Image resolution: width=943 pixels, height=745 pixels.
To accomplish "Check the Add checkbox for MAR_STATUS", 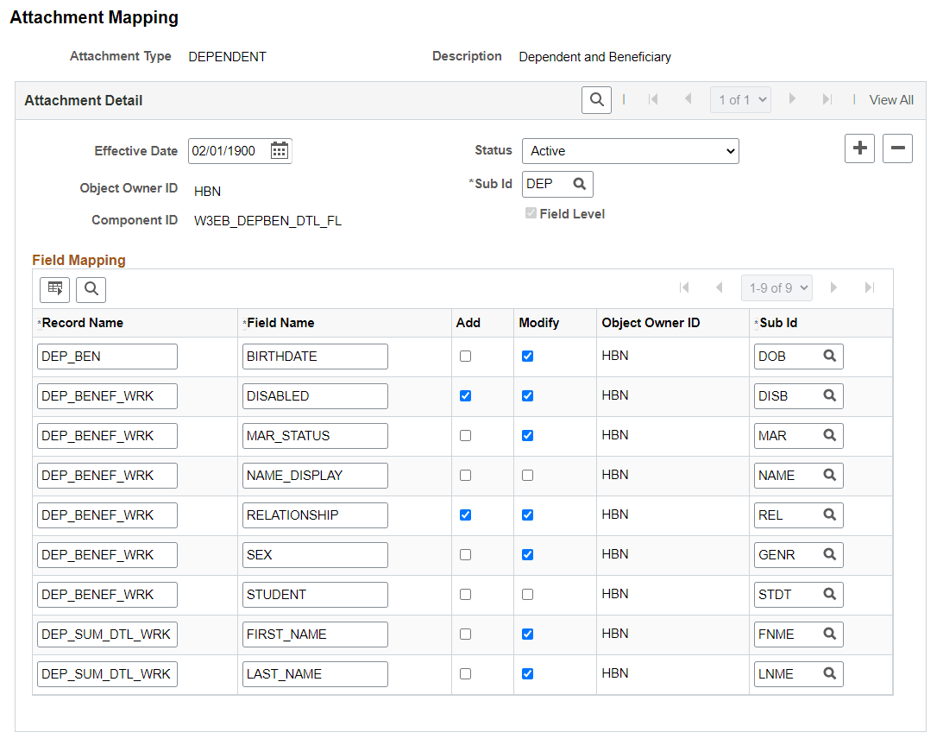I will (465, 435).
